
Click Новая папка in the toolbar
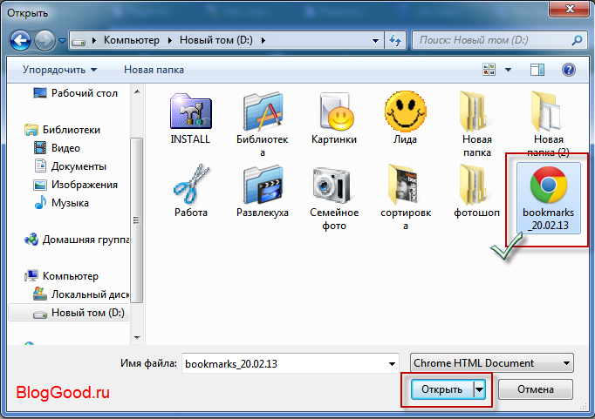[154, 70]
